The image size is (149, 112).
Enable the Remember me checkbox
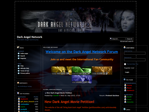point(125,64)
